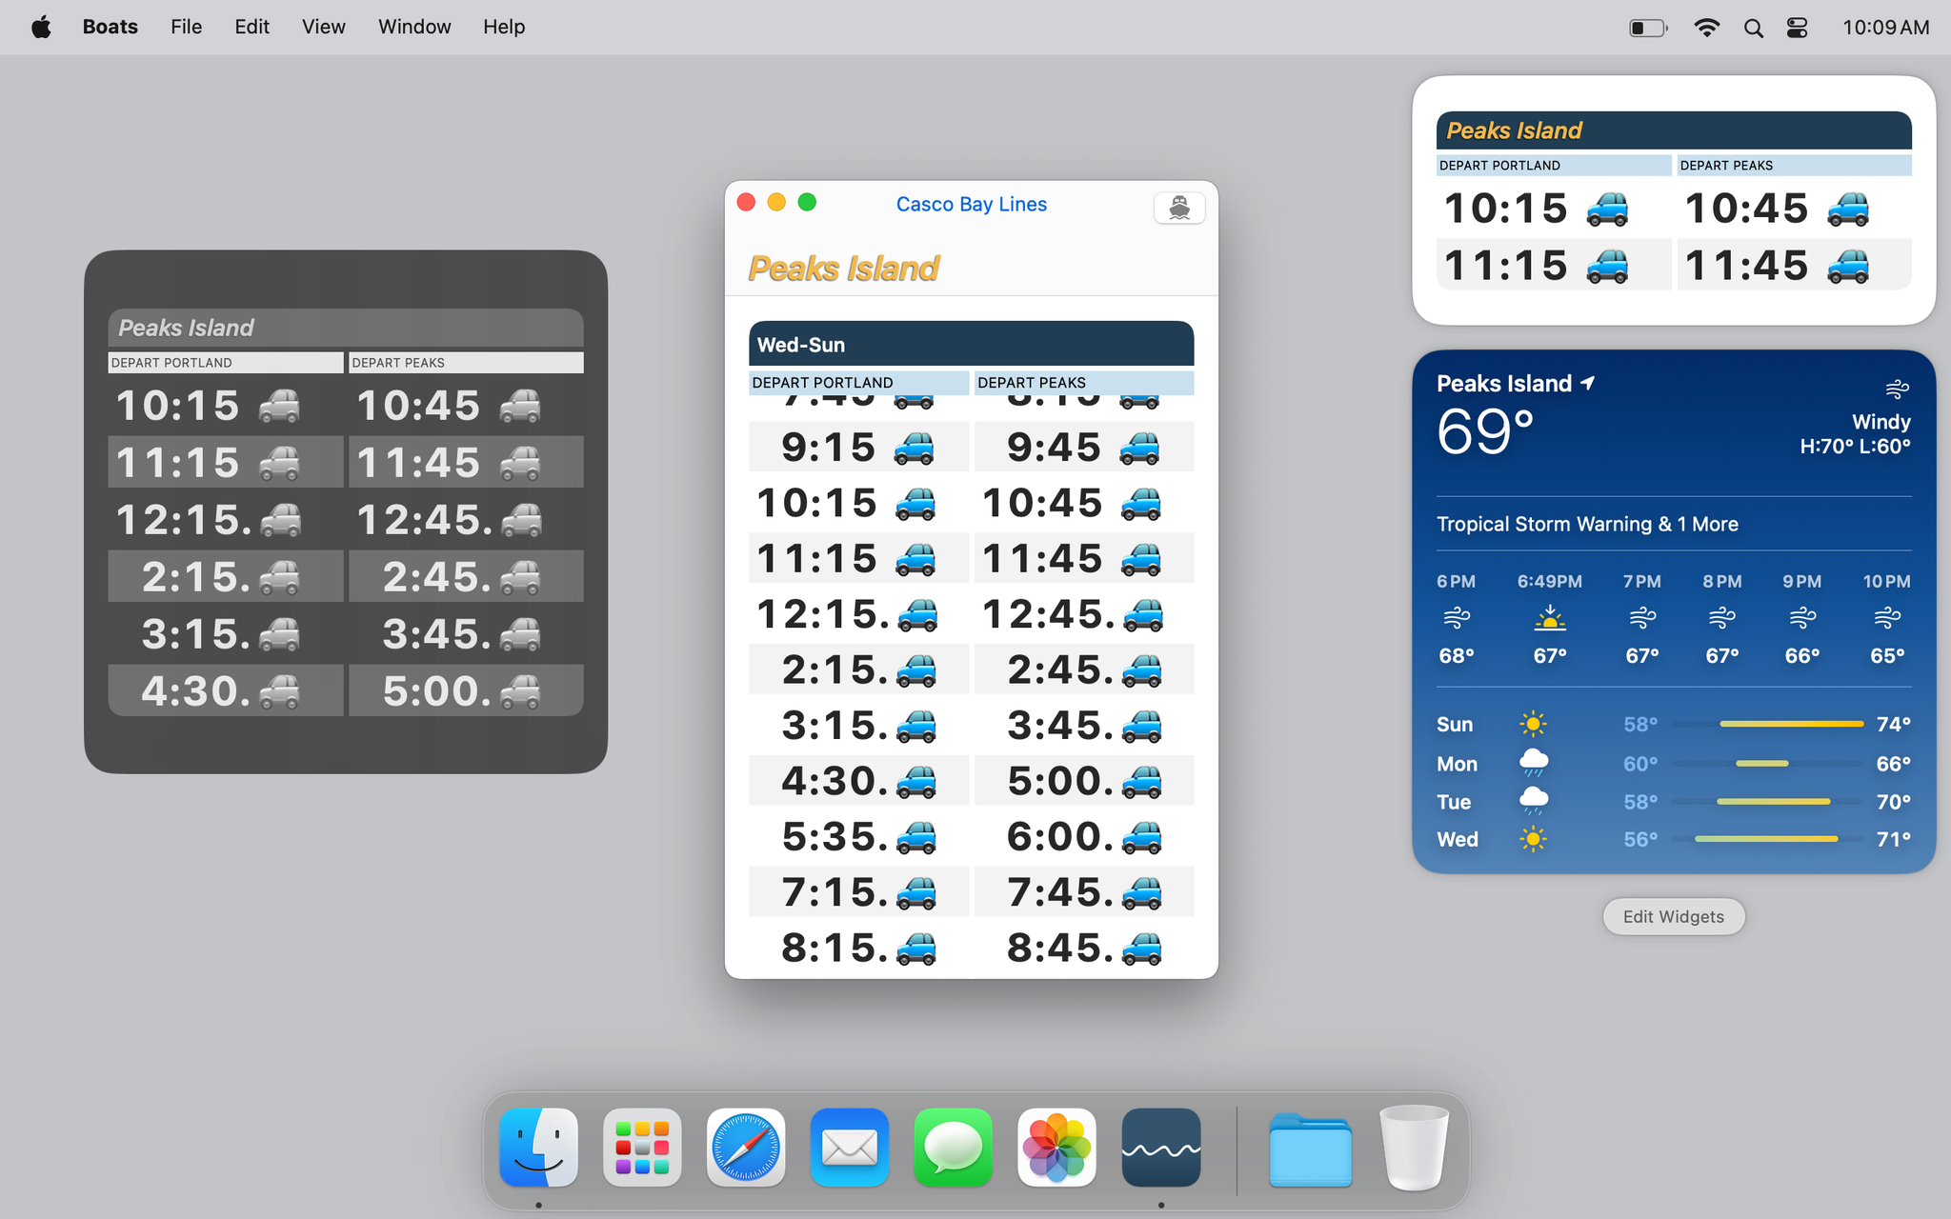This screenshot has width=1951, height=1219.
Task: Click the car icon next to 8:45 in main window
Action: pyautogui.click(x=1142, y=949)
